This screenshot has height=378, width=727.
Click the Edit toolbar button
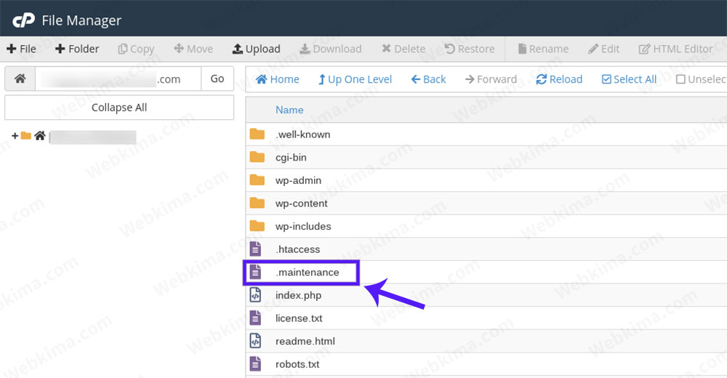[603, 49]
